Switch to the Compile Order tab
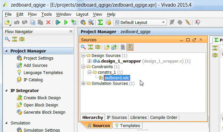The width and height of the screenshot is (223, 132). click(x=164, y=117)
